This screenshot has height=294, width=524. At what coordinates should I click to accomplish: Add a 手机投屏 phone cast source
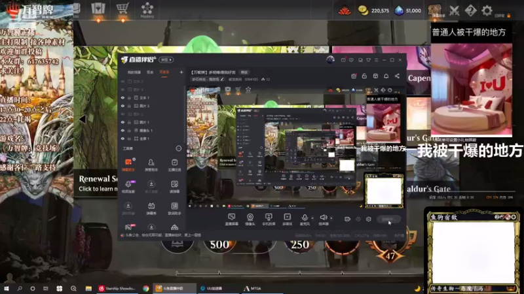pyautogui.click(x=269, y=220)
